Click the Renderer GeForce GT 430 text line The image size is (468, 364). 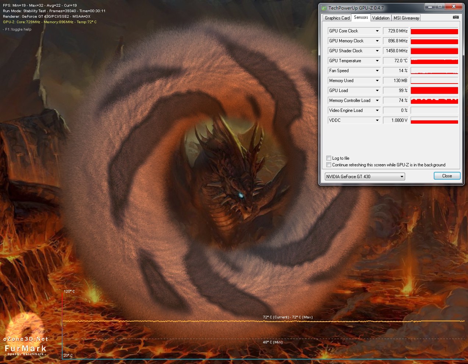tap(47, 17)
